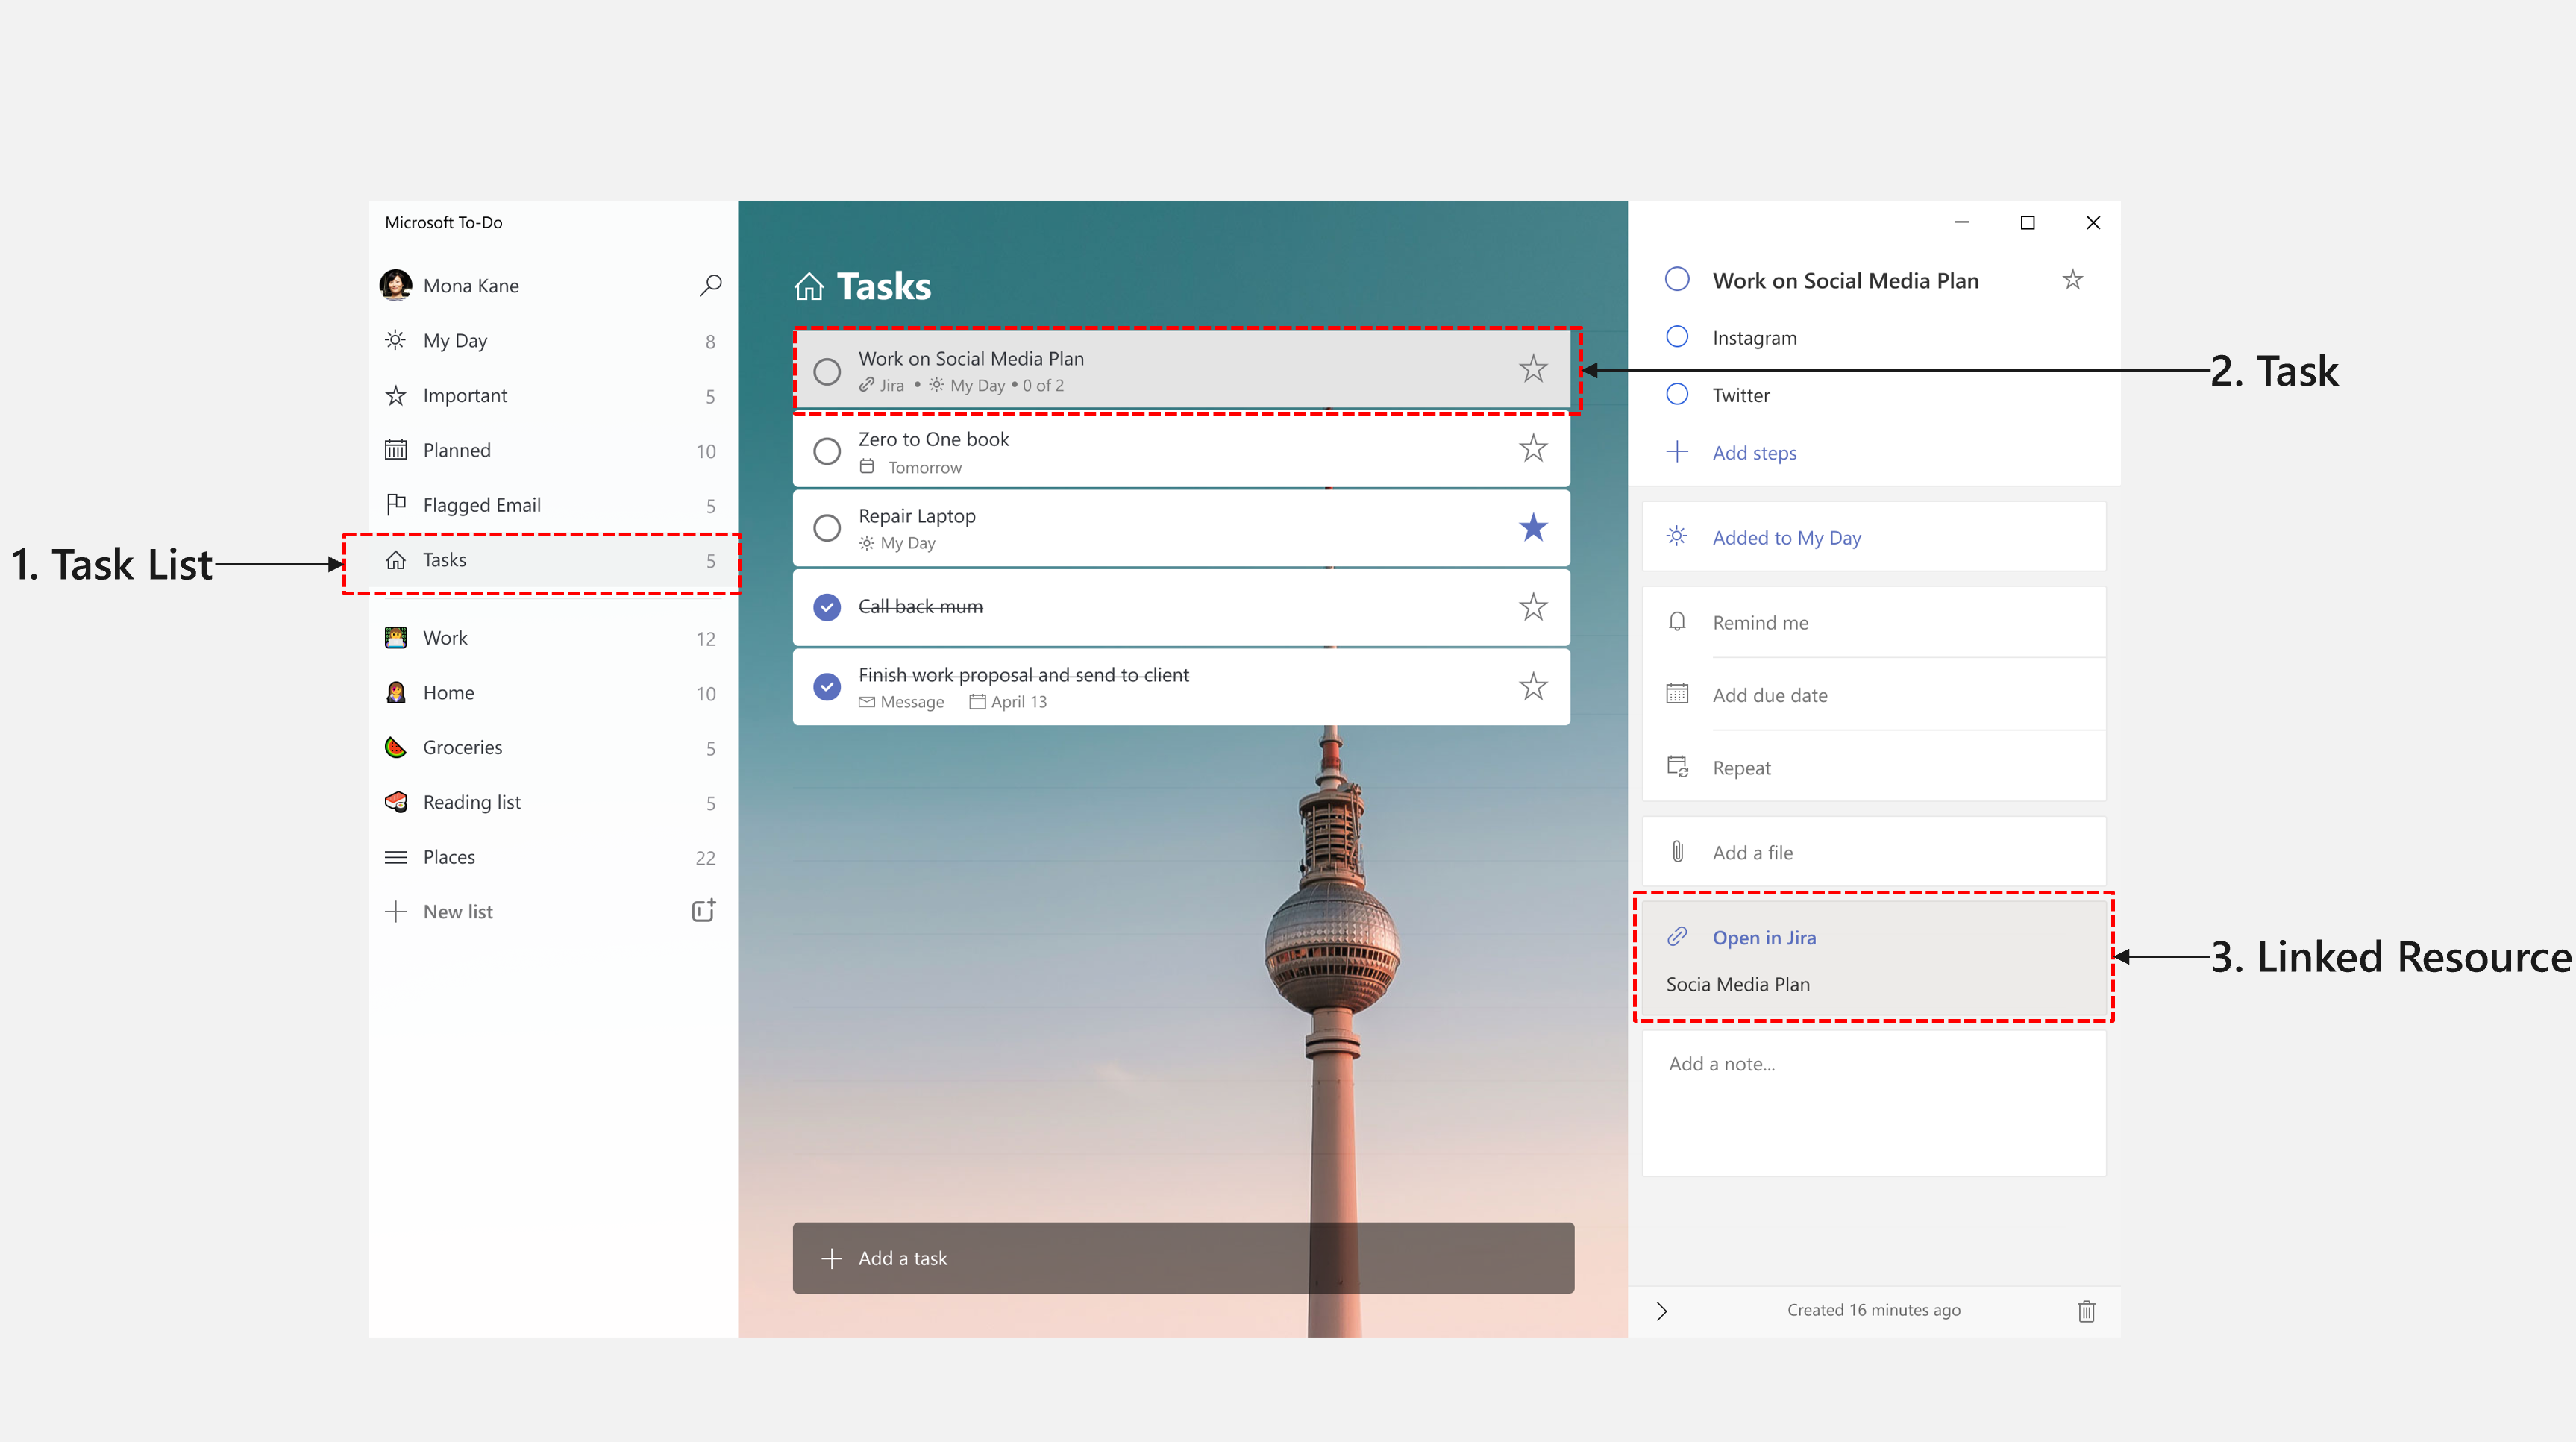Click the My Day sun icon in sidebar

(396, 339)
